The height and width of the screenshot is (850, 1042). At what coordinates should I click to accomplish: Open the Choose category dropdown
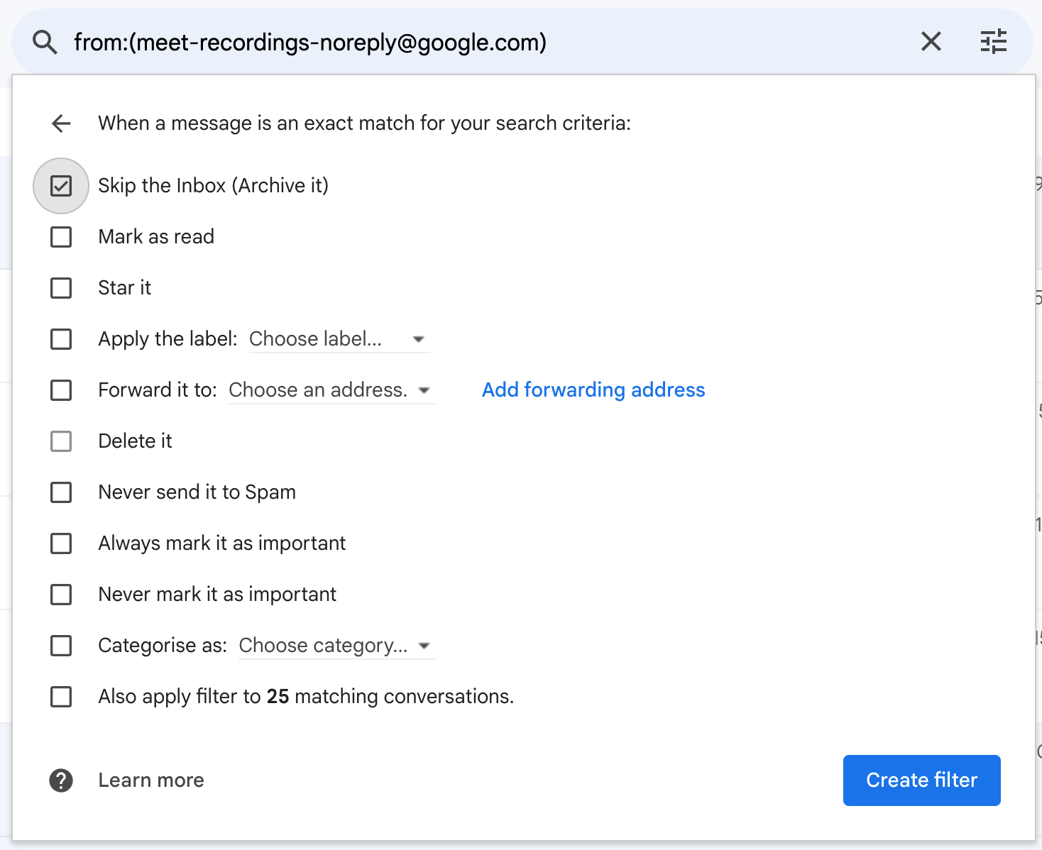click(336, 646)
